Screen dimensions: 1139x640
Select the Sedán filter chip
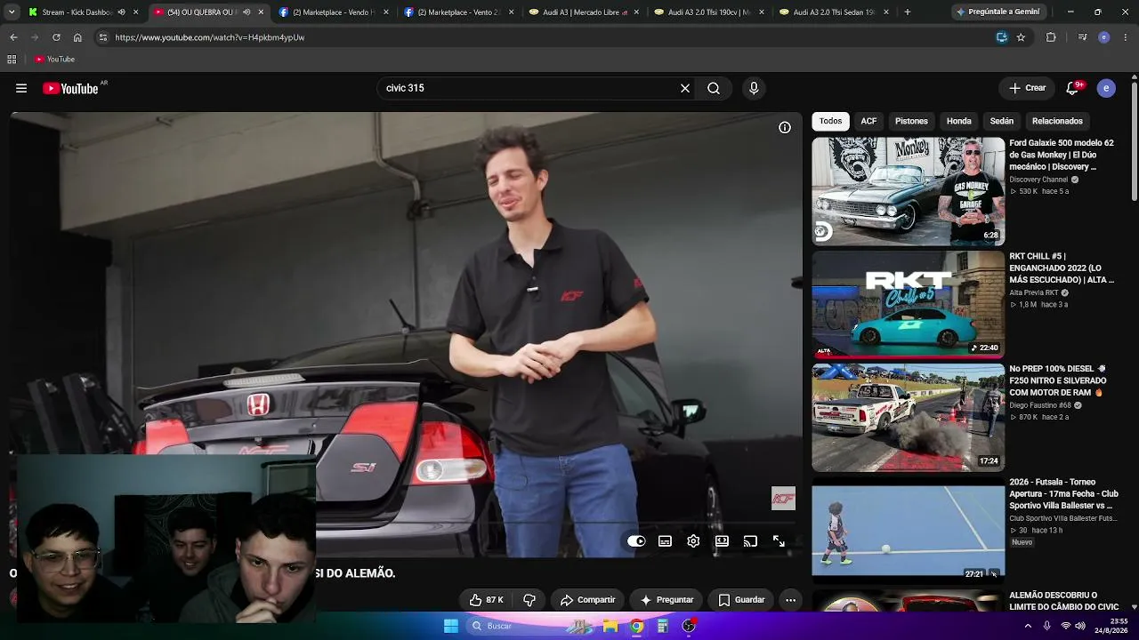coord(1002,121)
